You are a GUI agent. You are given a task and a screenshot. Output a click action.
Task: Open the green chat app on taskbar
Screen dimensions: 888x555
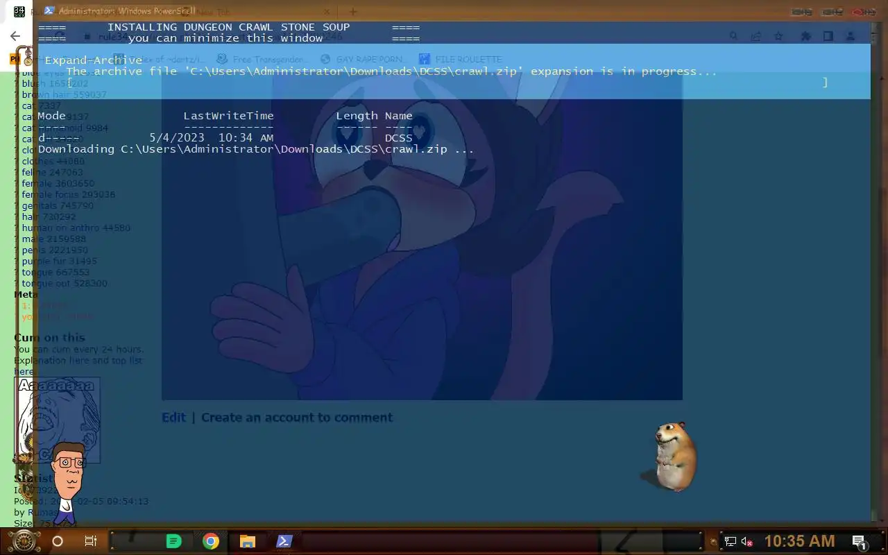tap(174, 541)
